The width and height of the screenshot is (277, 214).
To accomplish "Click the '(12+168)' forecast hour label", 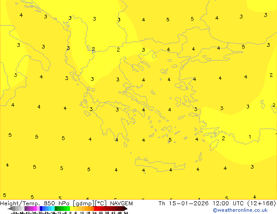I will tap(262, 204).
